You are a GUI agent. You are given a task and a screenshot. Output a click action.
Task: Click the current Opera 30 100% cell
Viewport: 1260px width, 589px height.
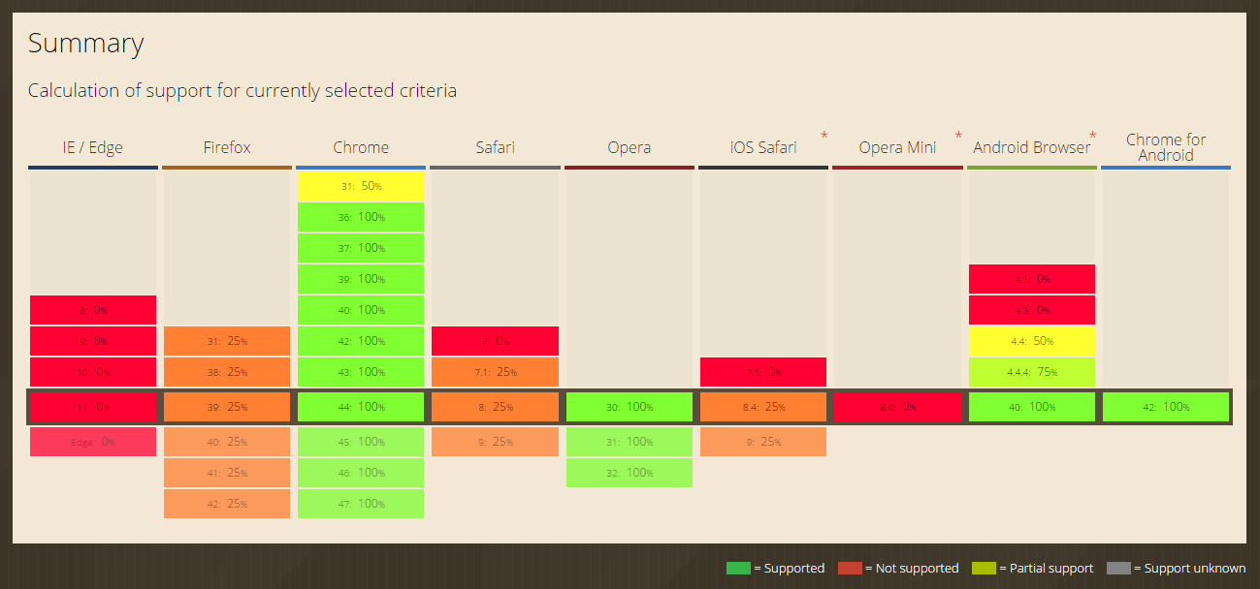pyautogui.click(x=629, y=407)
